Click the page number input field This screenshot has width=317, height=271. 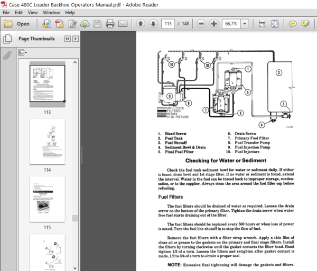click(168, 24)
